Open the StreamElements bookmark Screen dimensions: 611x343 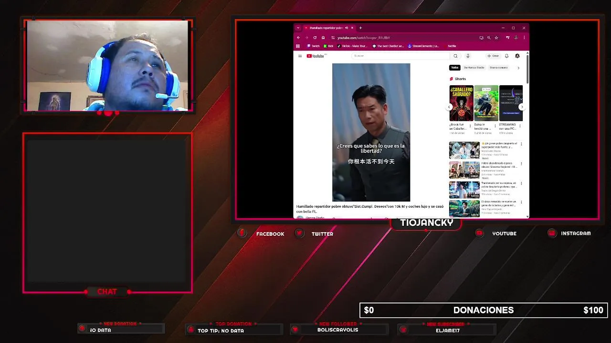coord(423,46)
